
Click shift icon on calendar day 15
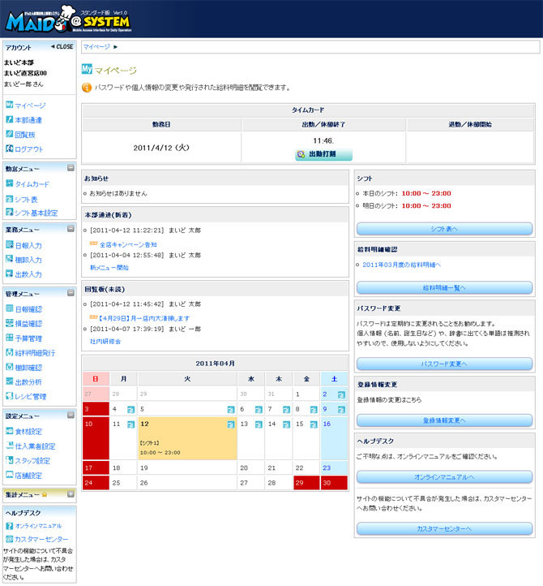click(x=314, y=424)
